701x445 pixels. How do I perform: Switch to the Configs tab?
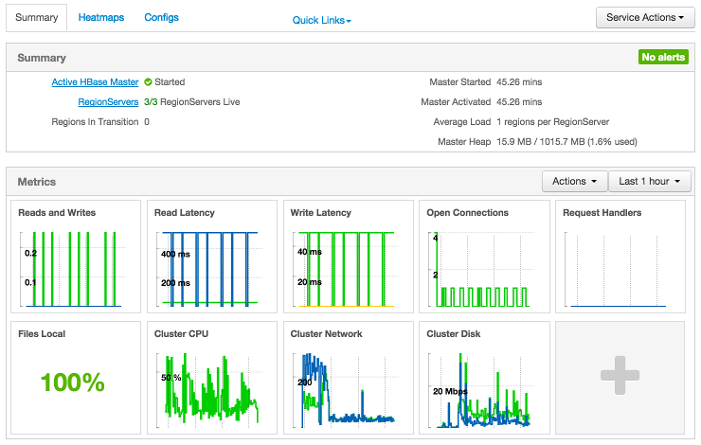(161, 17)
